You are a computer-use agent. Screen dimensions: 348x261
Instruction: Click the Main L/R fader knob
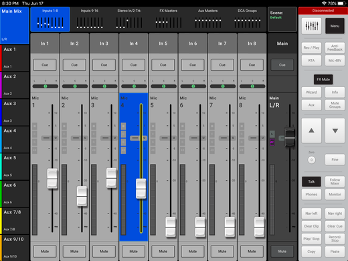[x=290, y=137]
